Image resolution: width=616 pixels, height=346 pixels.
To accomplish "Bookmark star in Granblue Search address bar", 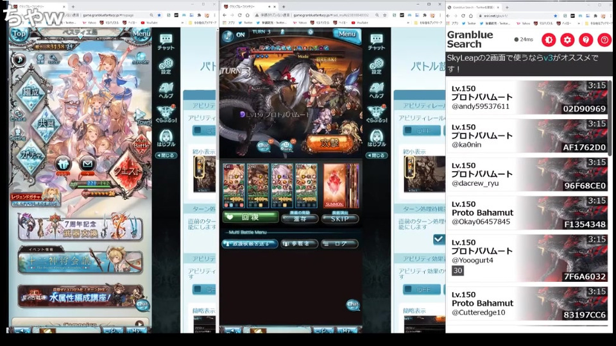I will [555, 15].
